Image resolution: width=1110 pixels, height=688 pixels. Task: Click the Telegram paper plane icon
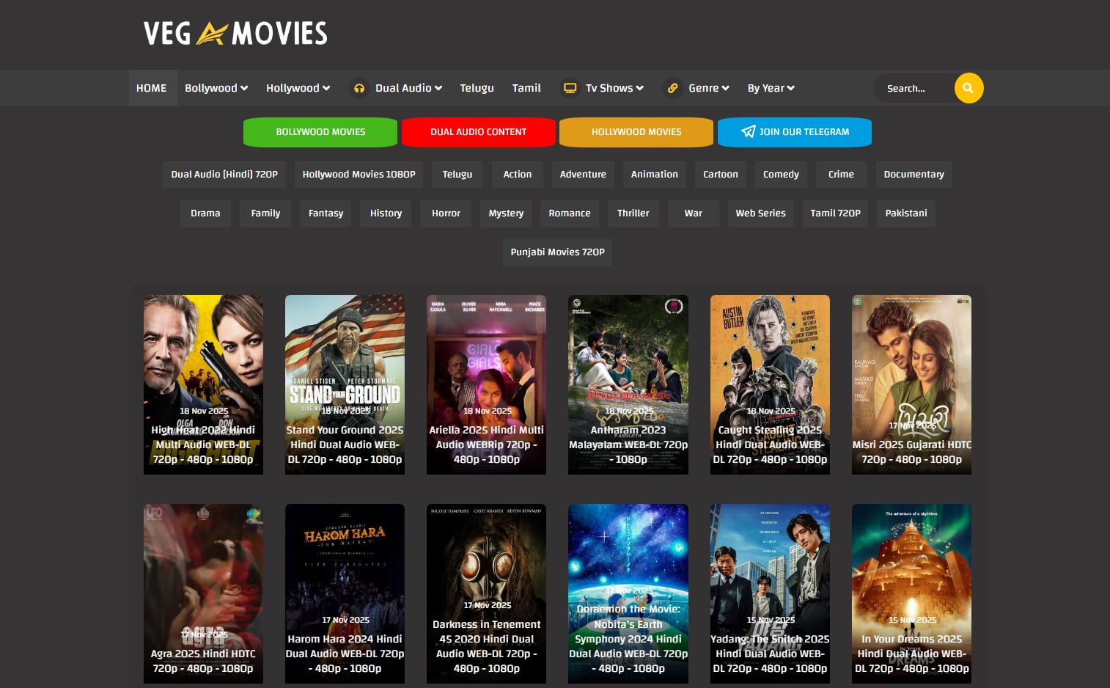click(748, 132)
